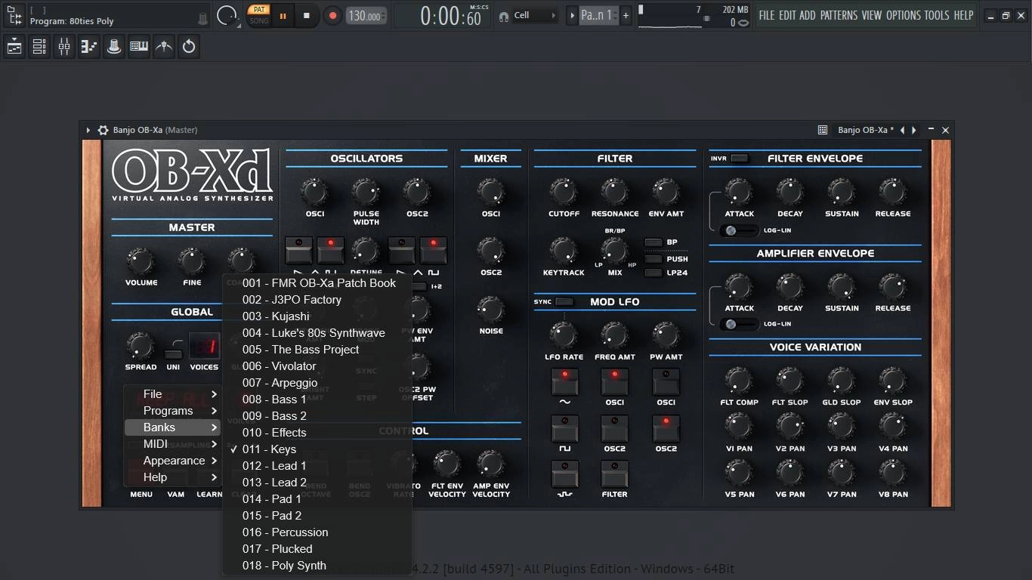1032x580 pixels.
Task: Click the metronome swing knob
Action: [227, 15]
